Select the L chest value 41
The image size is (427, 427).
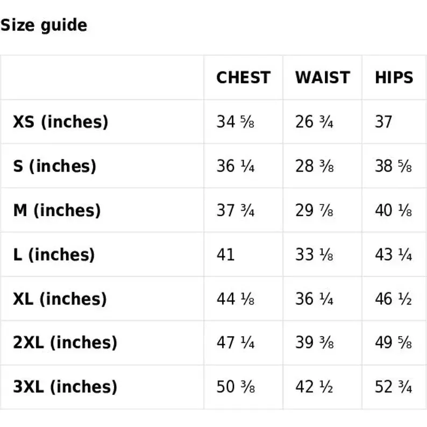[x=225, y=255]
